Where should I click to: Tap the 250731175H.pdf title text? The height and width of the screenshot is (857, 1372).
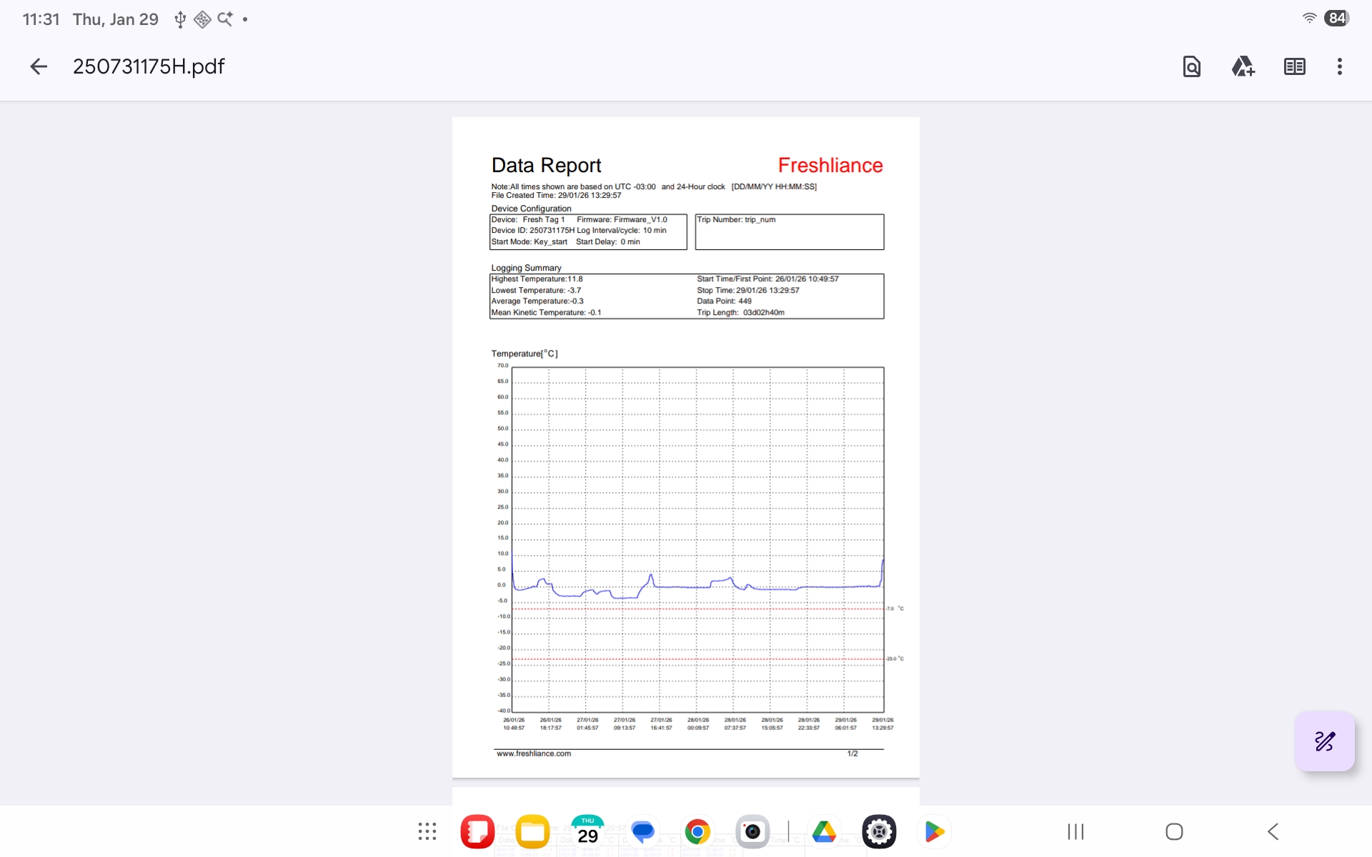(149, 66)
